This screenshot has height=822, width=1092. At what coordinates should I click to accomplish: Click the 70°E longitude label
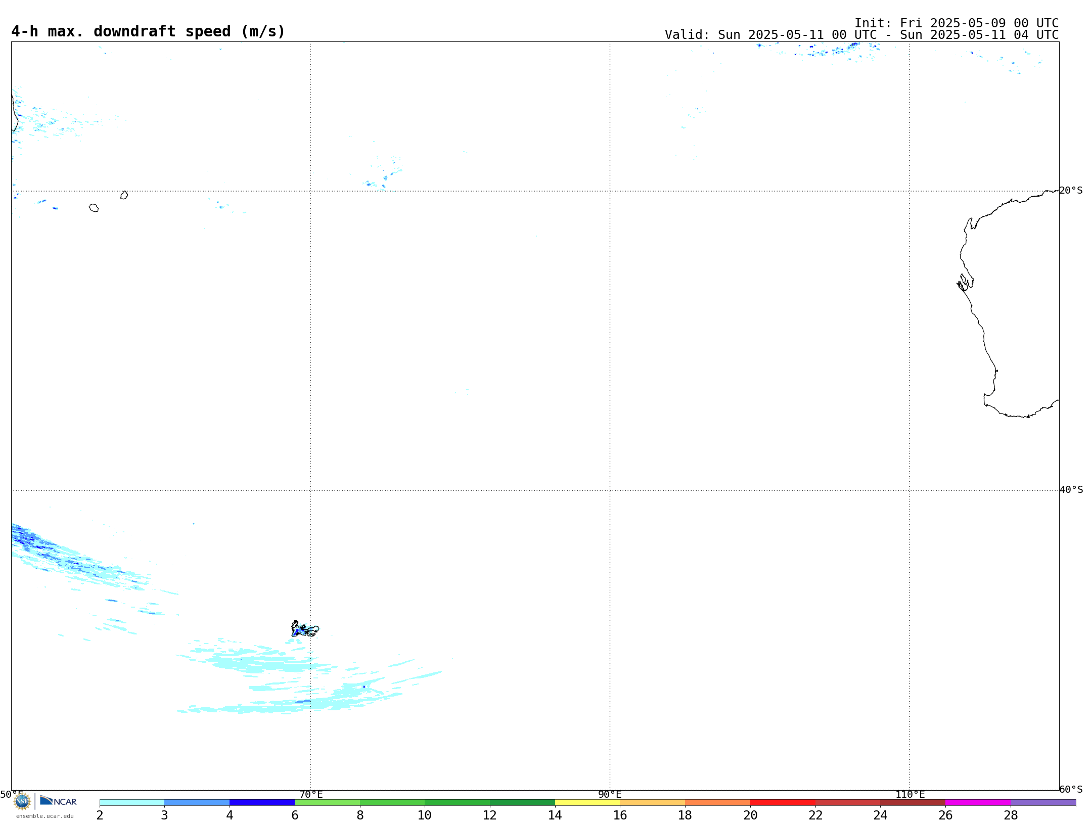[x=311, y=794]
